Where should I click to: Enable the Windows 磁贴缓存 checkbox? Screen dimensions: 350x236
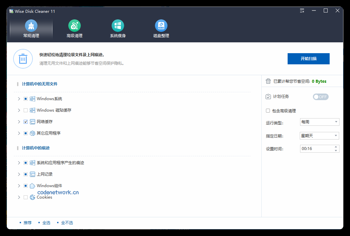(x=25, y=110)
